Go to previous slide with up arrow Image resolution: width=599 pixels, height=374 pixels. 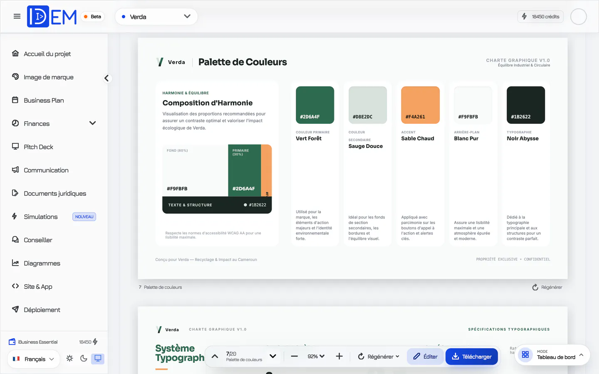pyautogui.click(x=215, y=357)
